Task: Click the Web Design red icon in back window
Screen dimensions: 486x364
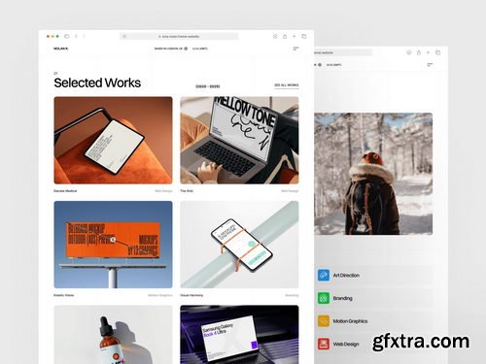Action: tap(324, 344)
